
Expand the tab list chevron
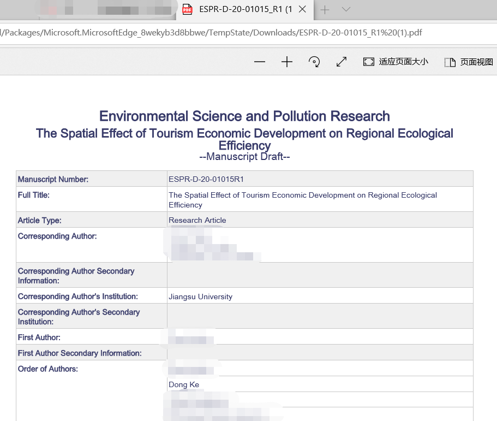tap(346, 10)
